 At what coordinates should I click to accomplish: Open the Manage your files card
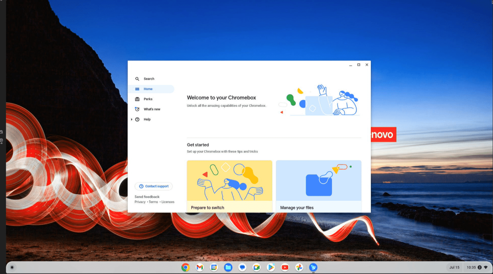click(x=318, y=186)
